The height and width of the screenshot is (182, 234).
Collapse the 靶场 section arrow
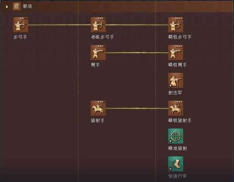tap(7, 7)
